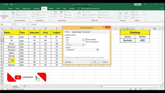Select cell K3 containing Numan
Image resolution: width=165 pixels, height=93 pixels.
tap(128, 40)
